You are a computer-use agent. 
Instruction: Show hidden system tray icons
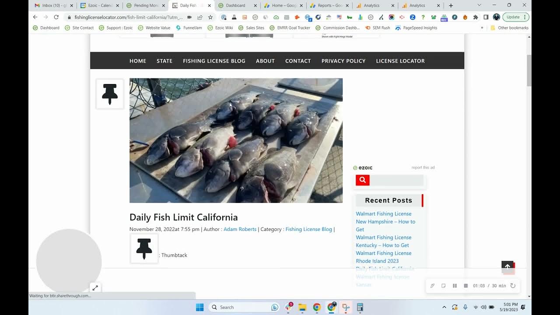[x=444, y=307]
